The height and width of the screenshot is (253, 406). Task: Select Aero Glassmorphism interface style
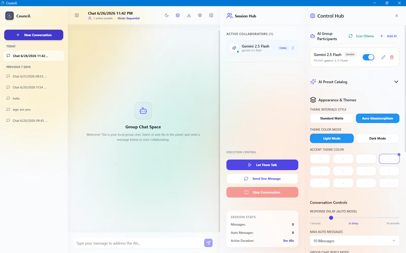coord(378,118)
